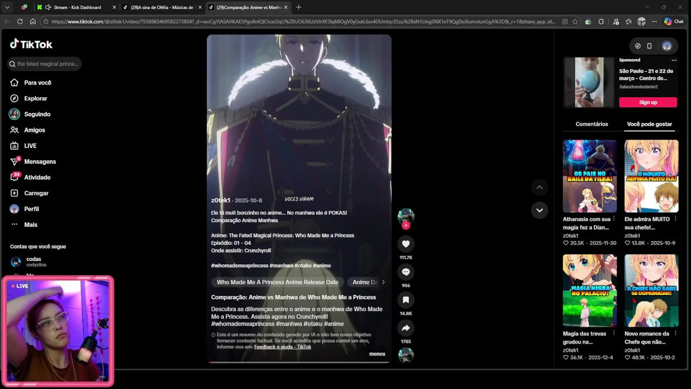
Task: Open browser media control icon
Action: pos(616,22)
